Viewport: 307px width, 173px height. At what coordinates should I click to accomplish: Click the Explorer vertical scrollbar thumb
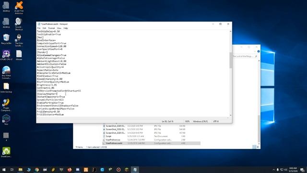259,129
